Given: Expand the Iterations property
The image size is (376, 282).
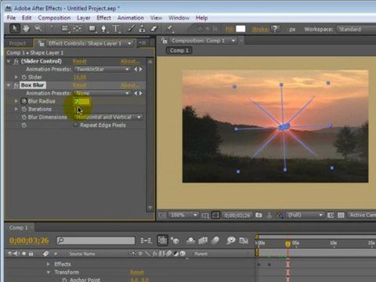Looking at the screenshot, I should tap(16, 109).
